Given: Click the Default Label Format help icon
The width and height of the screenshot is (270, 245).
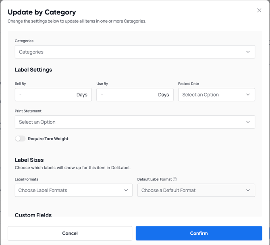Looking at the screenshot, I should pos(175,179).
